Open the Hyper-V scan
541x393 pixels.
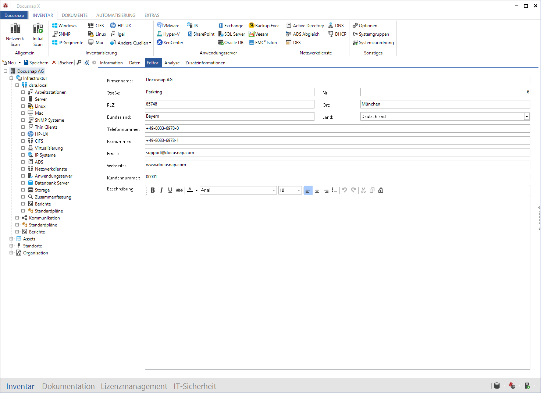click(x=168, y=34)
